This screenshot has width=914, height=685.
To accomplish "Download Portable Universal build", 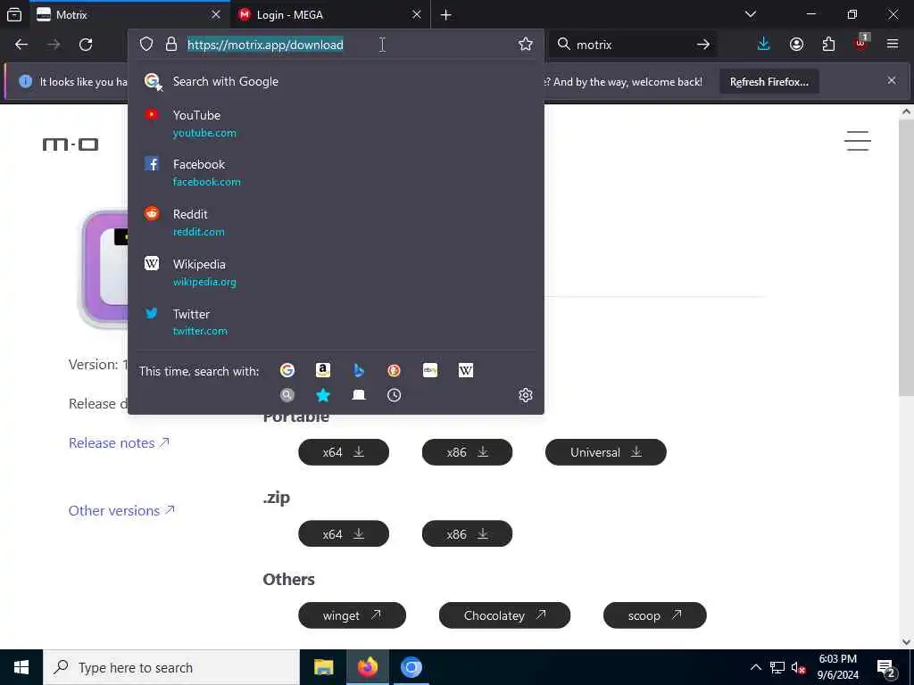I will pos(606,452).
